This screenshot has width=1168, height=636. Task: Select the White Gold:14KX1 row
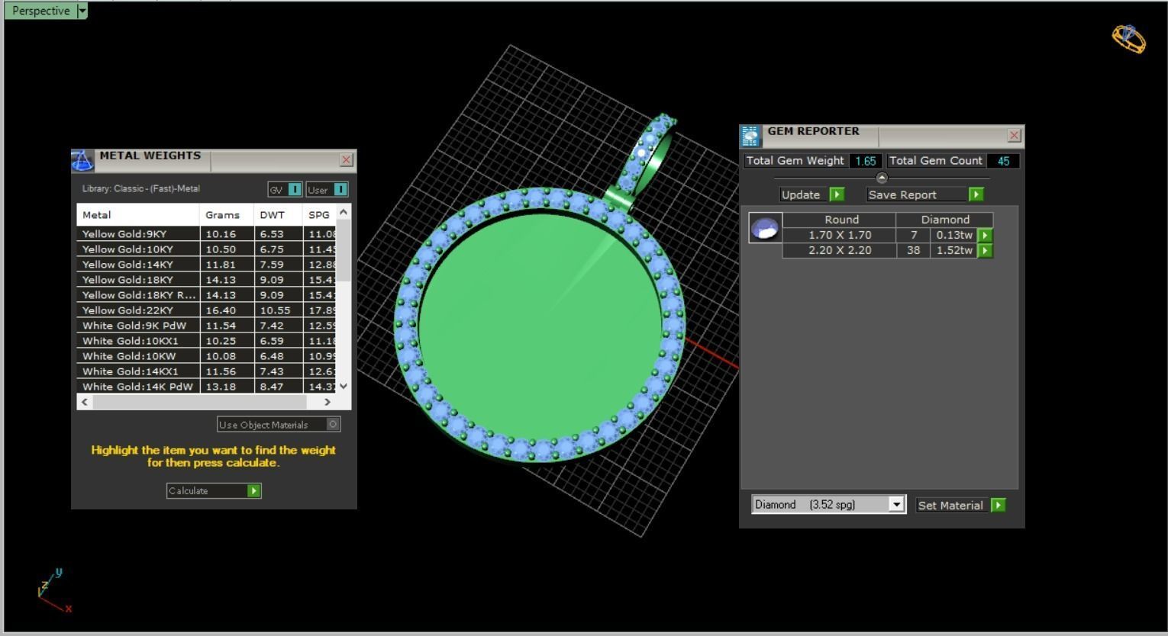[206, 371]
